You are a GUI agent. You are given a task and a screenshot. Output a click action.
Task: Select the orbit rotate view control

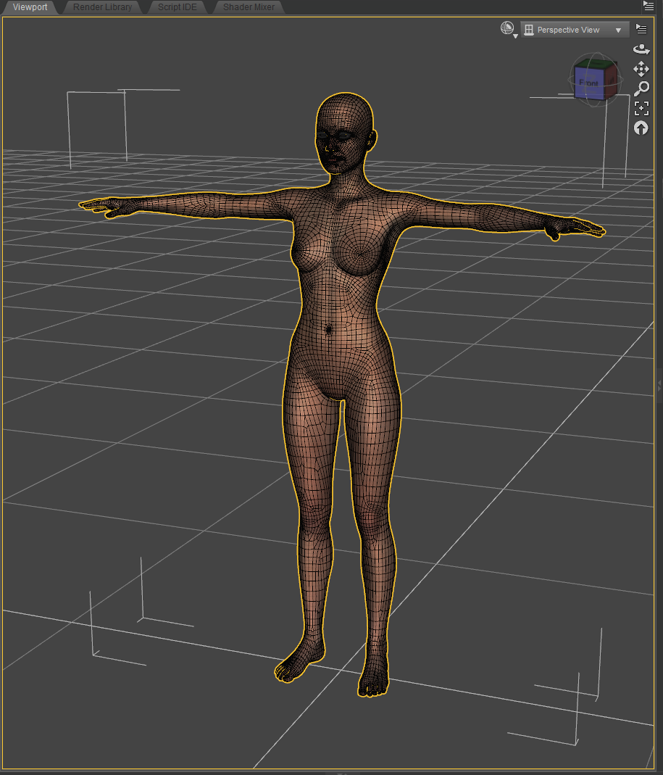pyautogui.click(x=641, y=49)
